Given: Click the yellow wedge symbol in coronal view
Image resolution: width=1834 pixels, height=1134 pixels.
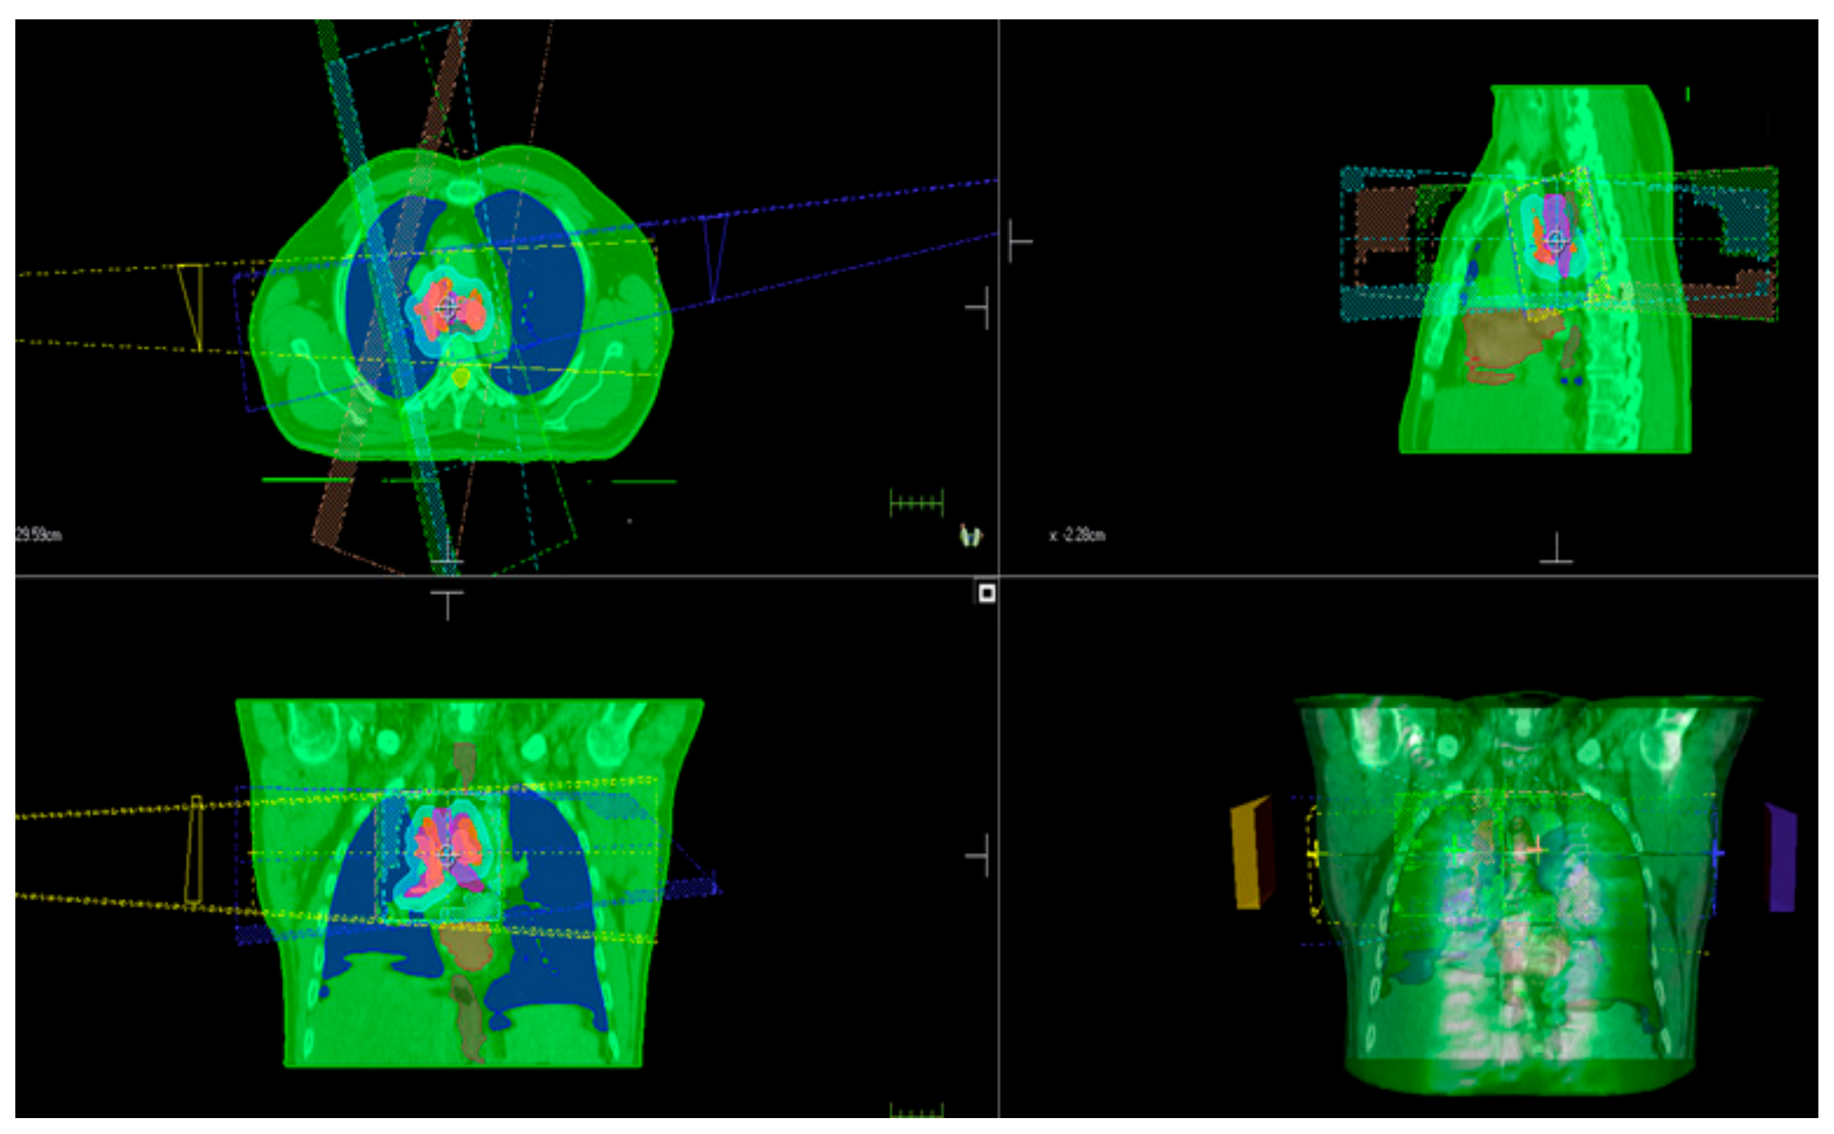Looking at the screenshot, I should [x=194, y=850].
